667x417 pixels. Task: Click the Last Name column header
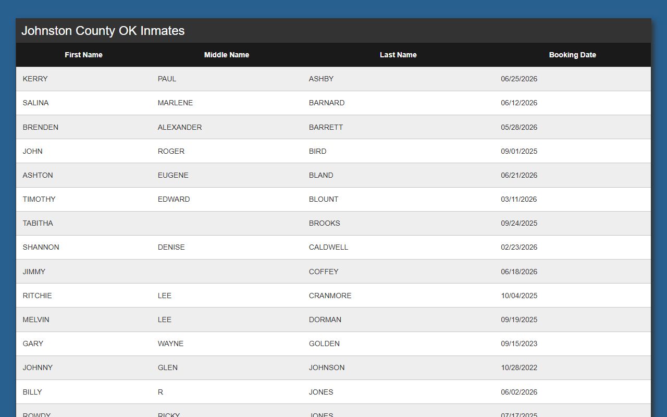[x=398, y=55]
